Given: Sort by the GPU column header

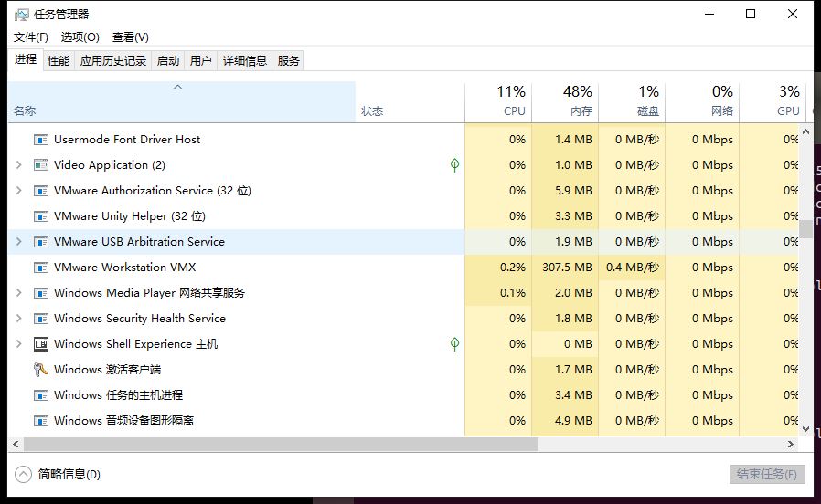Looking at the screenshot, I should tap(772, 102).
